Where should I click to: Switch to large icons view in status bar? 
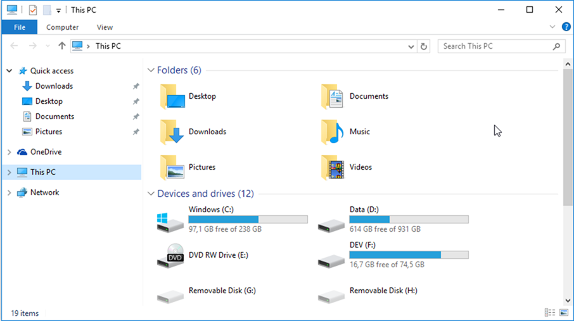[x=563, y=313]
